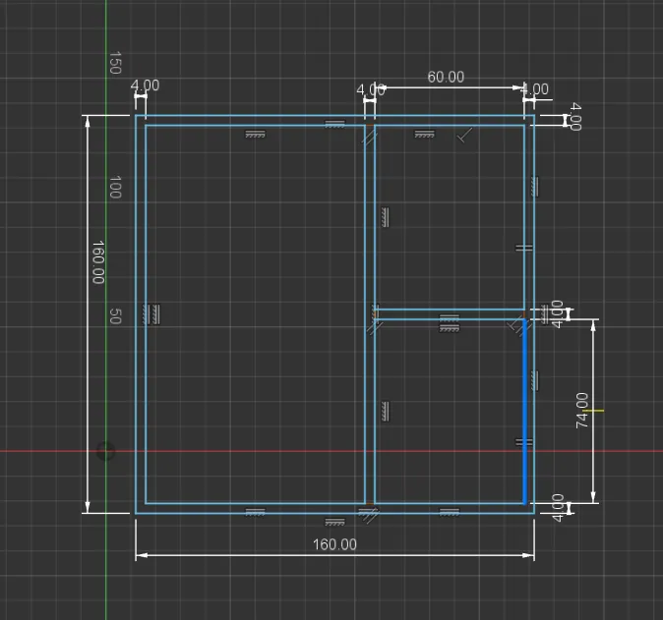
Task: Select the 4.00 dimension above the center divider wall
Action: pos(371,89)
